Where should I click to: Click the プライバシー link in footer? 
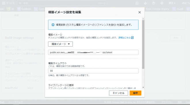(x=167, y=102)
